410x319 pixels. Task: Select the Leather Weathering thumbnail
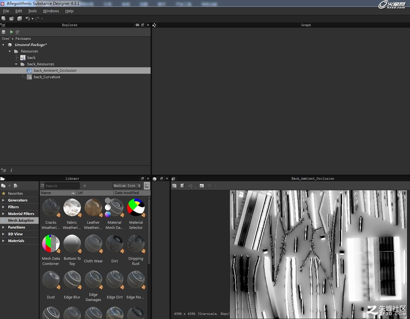coord(93,208)
